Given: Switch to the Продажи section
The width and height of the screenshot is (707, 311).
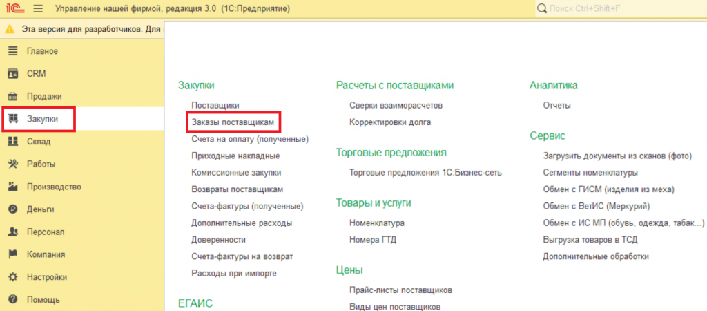Looking at the screenshot, I should point(44,96).
